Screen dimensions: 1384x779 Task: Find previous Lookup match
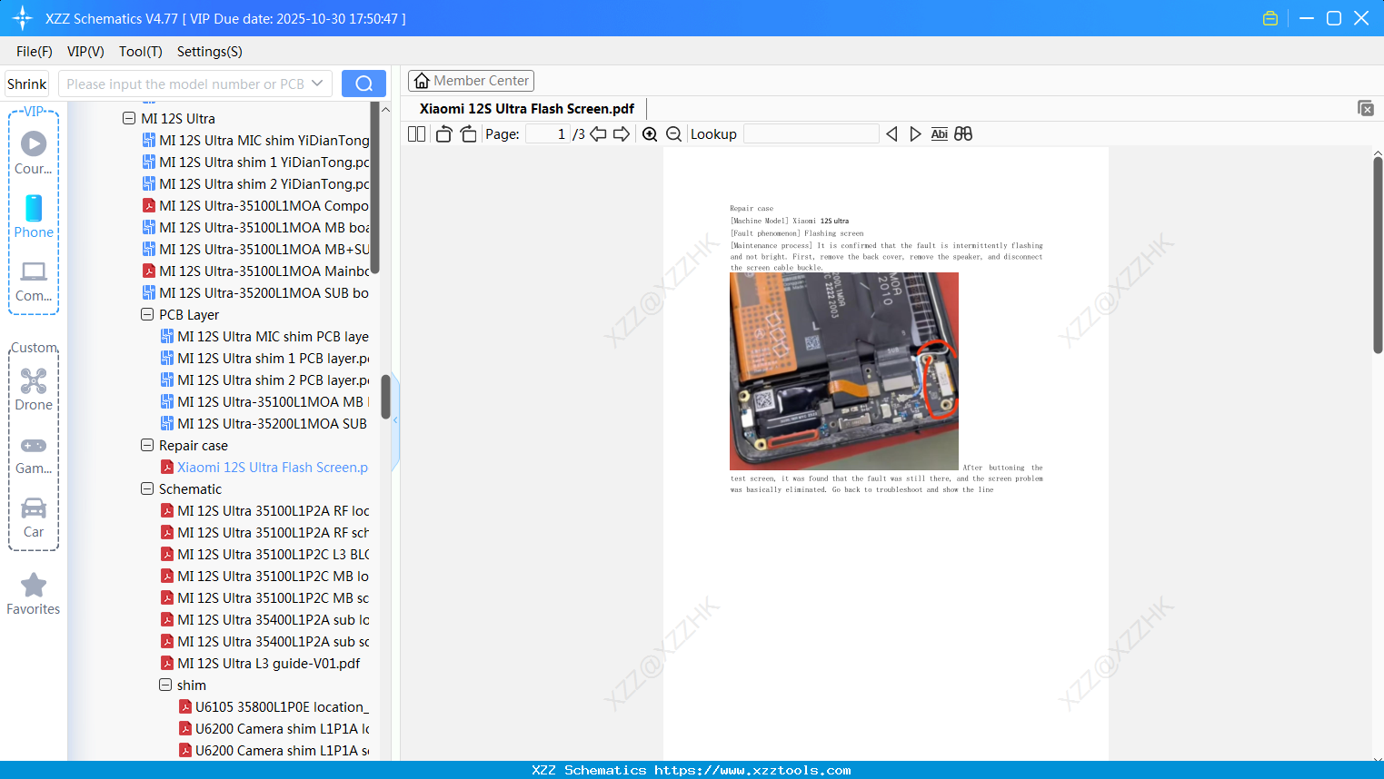(x=891, y=134)
